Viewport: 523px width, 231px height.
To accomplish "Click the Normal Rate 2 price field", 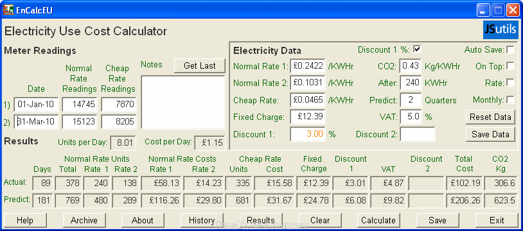I will (308, 83).
